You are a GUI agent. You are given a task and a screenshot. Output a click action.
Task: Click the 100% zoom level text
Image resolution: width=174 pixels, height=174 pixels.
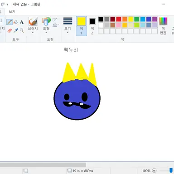coord(146,171)
